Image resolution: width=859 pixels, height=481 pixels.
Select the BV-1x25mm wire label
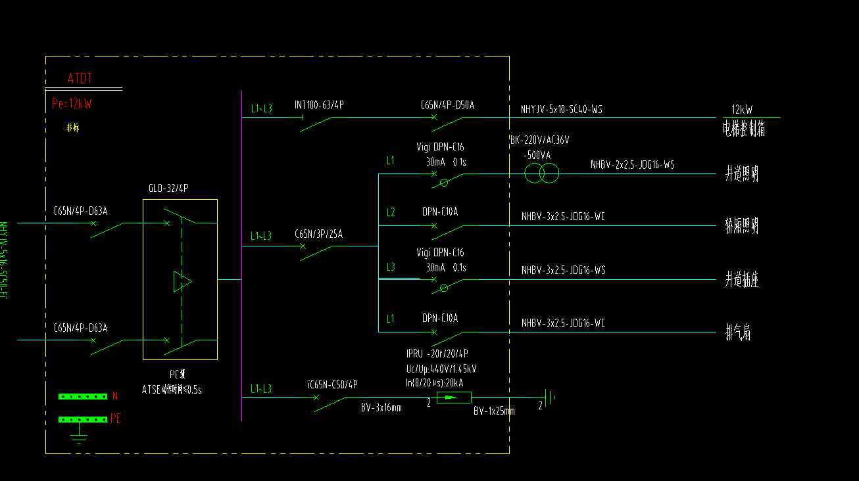[x=494, y=411]
